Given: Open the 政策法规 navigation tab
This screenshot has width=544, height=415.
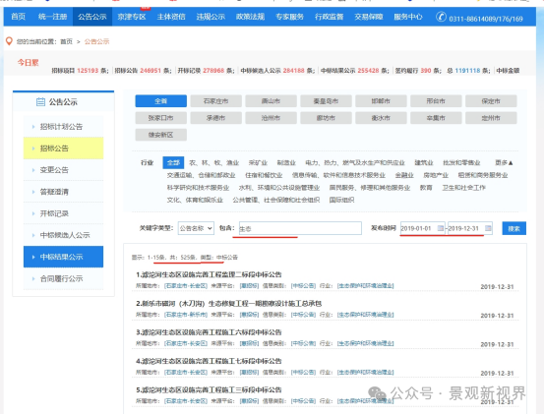Looking at the screenshot, I should tap(250, 17).
